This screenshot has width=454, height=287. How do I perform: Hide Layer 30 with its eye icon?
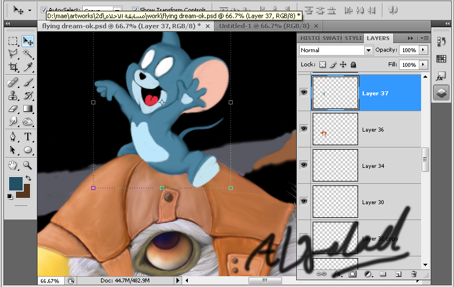point(304,201)
